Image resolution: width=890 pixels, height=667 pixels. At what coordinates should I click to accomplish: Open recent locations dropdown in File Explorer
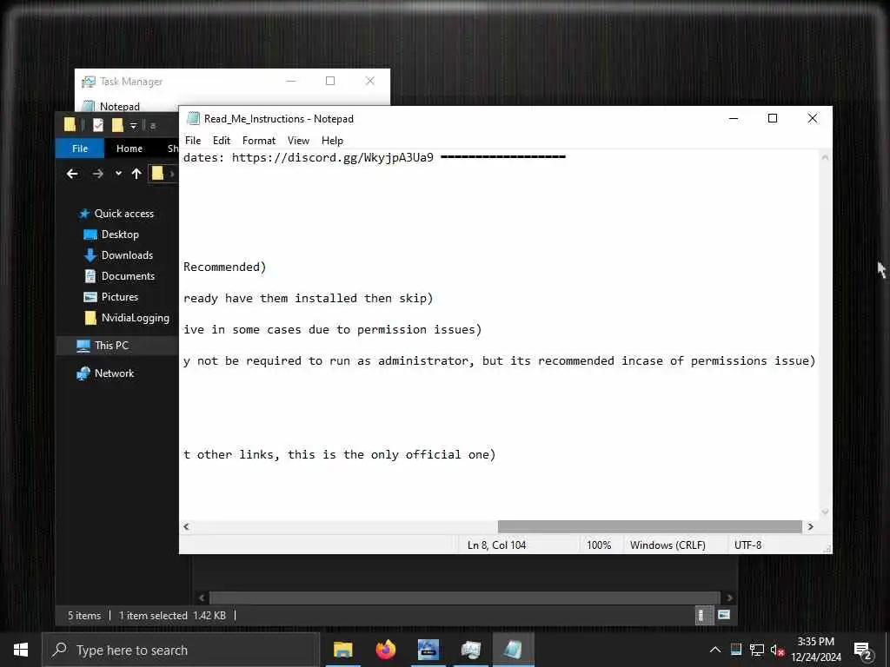118,174
